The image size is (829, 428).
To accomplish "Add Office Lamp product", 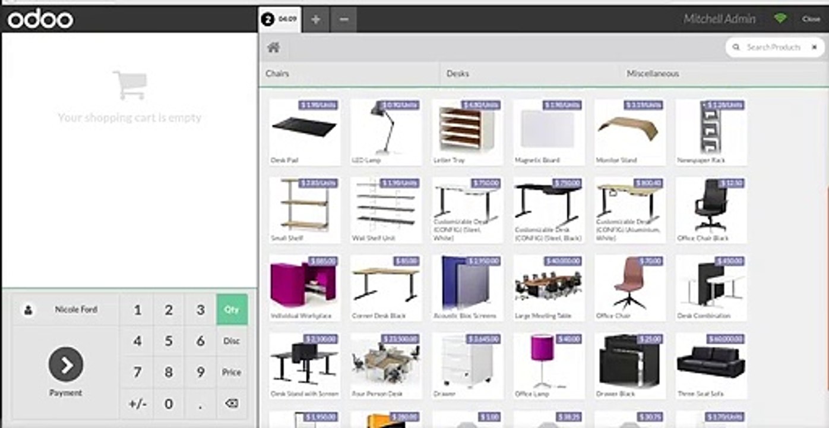I will (549, 366).
